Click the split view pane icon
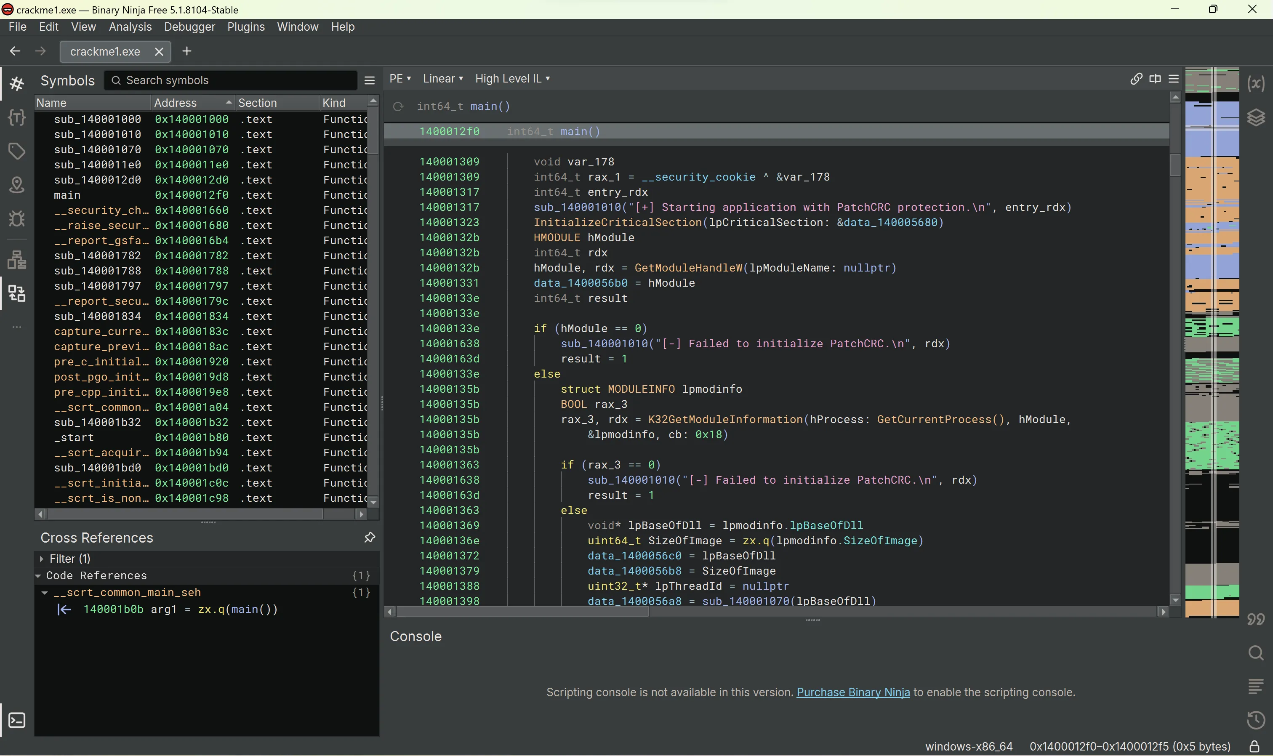1273x756 pixels. click(x=1155, y=78)
